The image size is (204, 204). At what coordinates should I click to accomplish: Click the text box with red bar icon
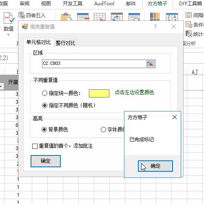pos(83,17)
